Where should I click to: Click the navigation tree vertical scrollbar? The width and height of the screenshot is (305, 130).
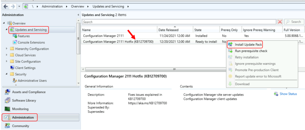pyautogui.click(x=78, y=38)
